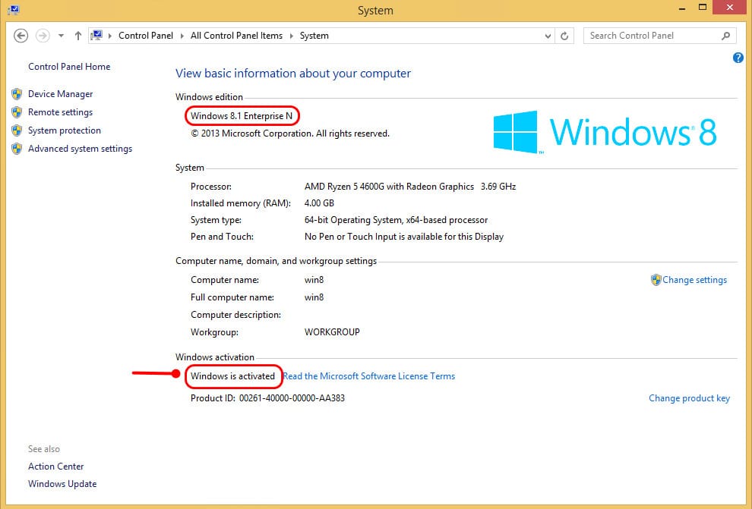The width and height of the screenshot is (752, 509).
Task: Click the Back navigation arrow
Action: point(21,36)
